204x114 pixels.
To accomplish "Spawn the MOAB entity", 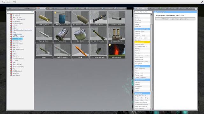I will point(80,51).
